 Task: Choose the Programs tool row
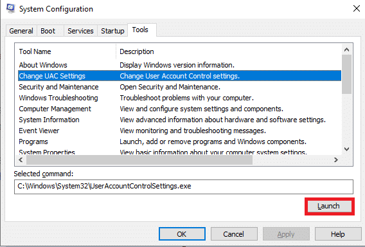coord(179,142)
